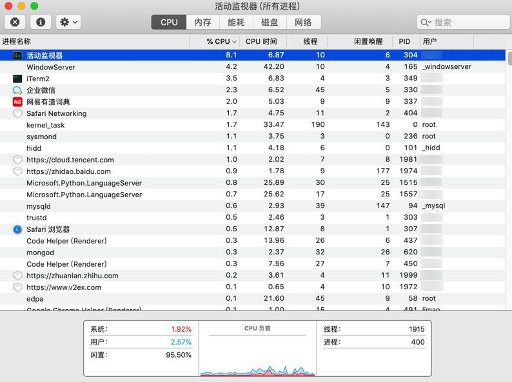Image resolution: width=512 pixels, height=382 pixels.
Task: Click shield icon beside cloud.tencent.com
Action: (x=17, y=160)
